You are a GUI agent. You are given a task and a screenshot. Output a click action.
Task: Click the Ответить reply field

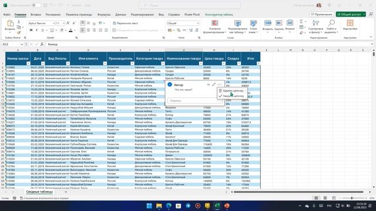194,101
